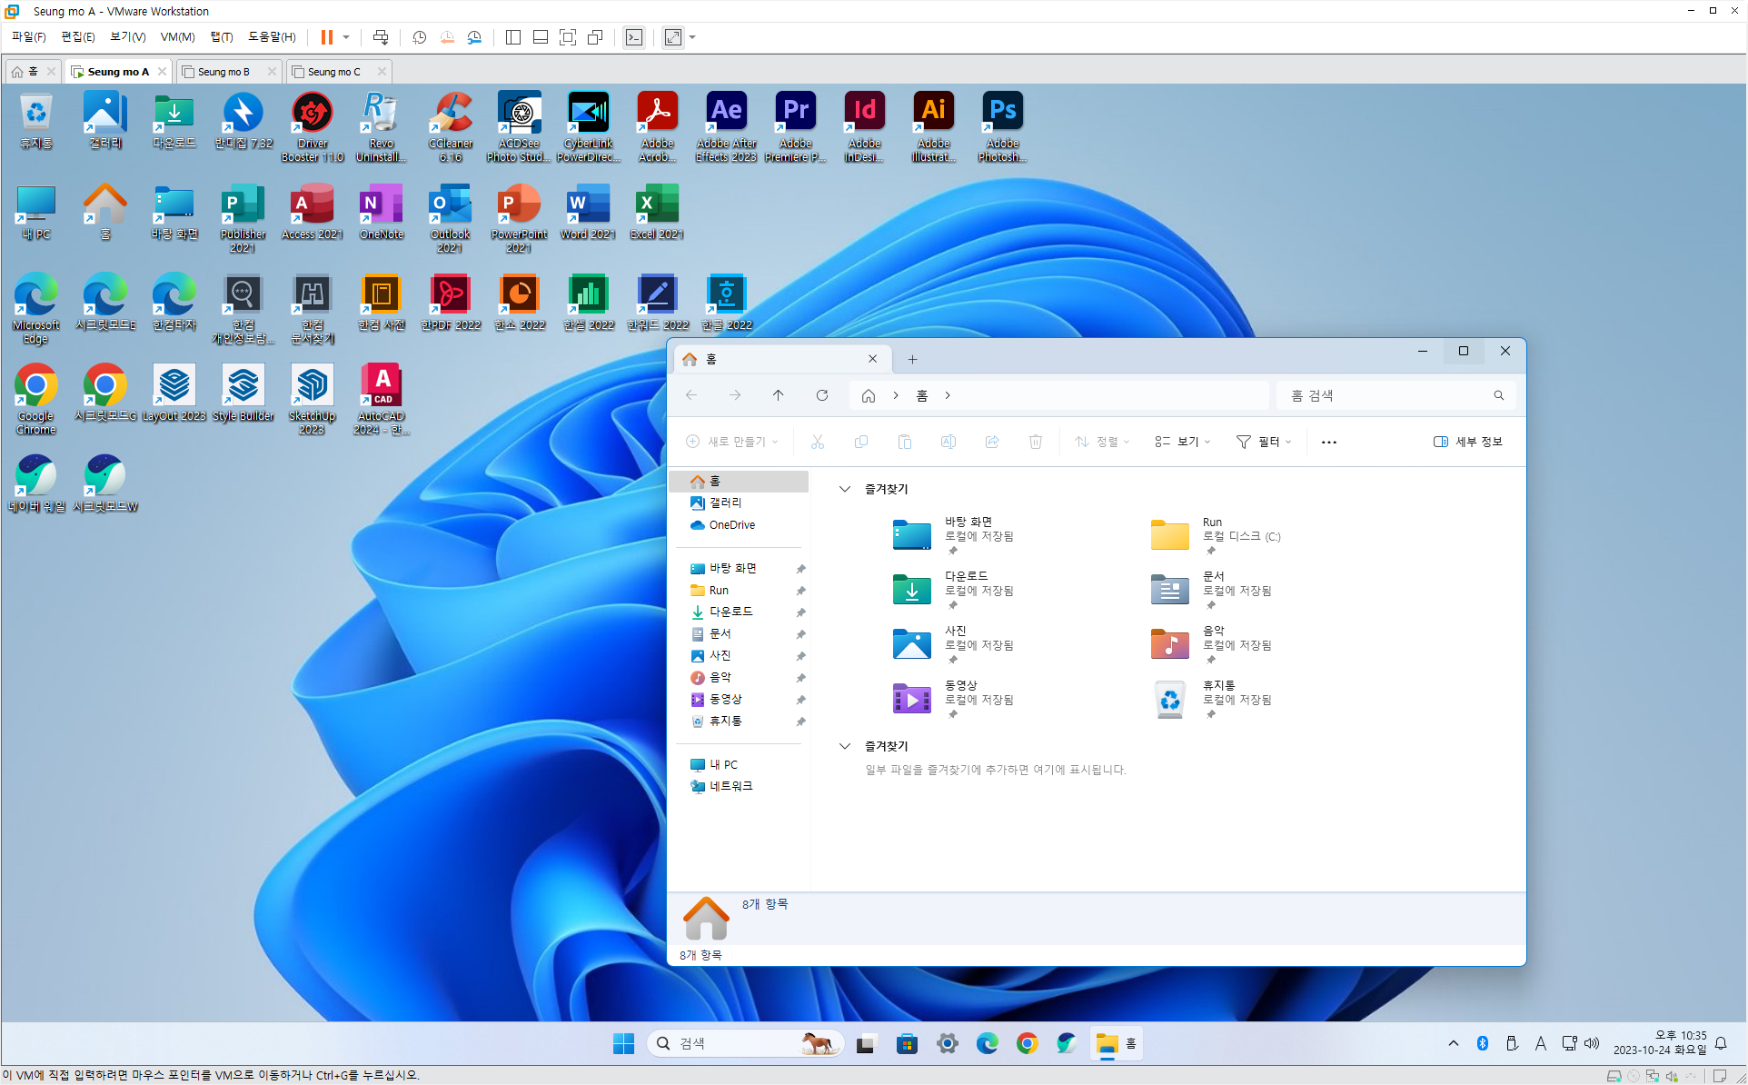Click the Explorer refresh button
Viewport: 1748px width, 1085px height.
point(821,395)
